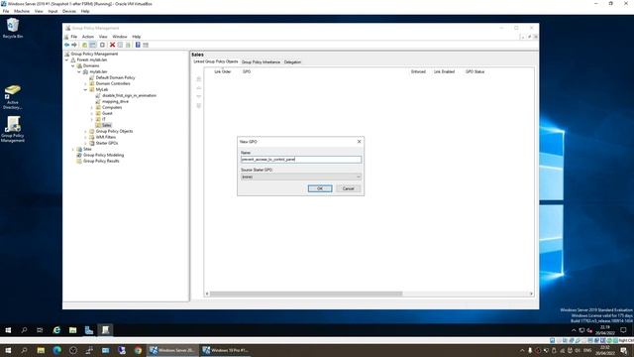
Task: Click the Up one level toolbar icon
Action: [x=84, y=45]
